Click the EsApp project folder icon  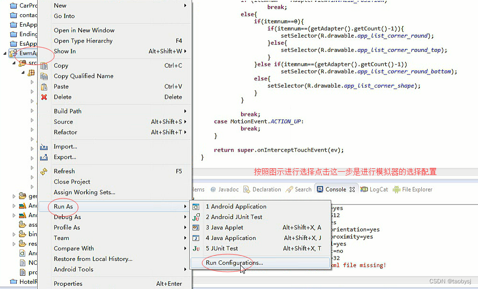(x=13, y=44)
